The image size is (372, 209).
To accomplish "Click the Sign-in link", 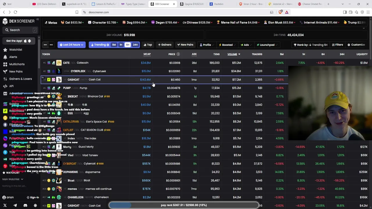I will click(33, 197).
